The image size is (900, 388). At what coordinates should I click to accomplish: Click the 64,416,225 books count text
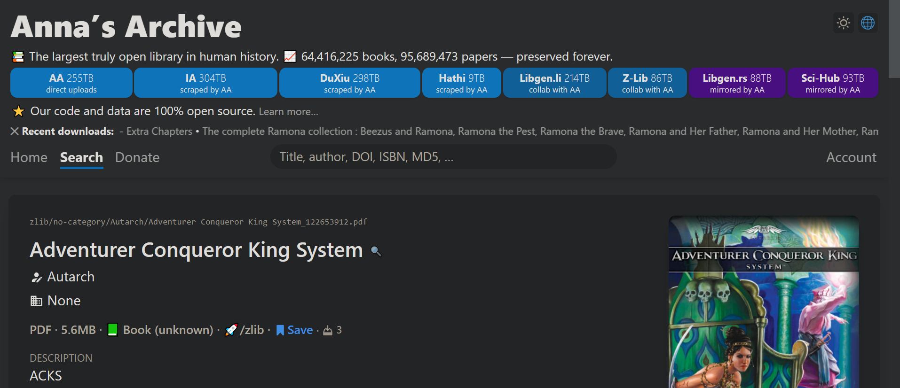coord(348,57)
